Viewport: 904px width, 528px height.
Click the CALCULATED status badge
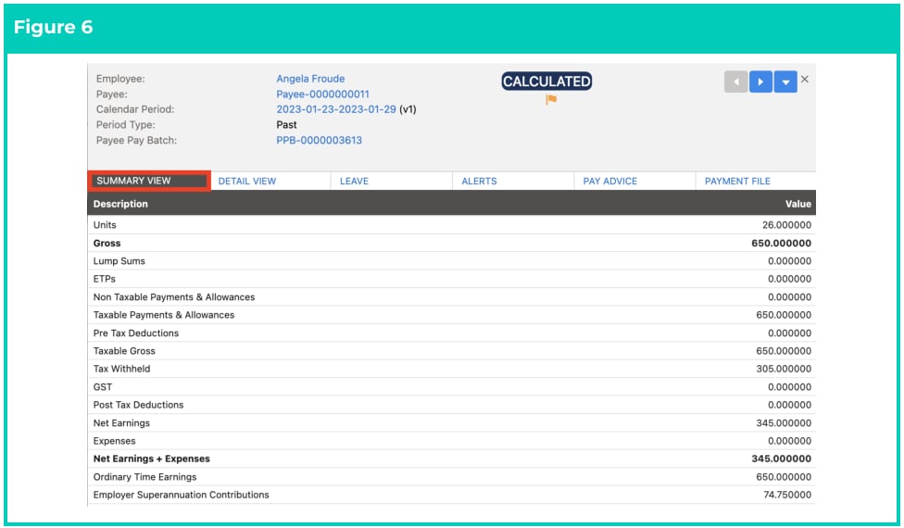(x=546, y=82)
